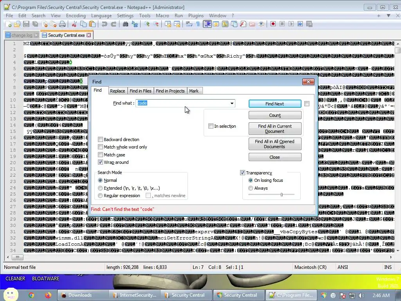
Task: Click the Find binoculars toolbar icon
Action: click(125, 24)
